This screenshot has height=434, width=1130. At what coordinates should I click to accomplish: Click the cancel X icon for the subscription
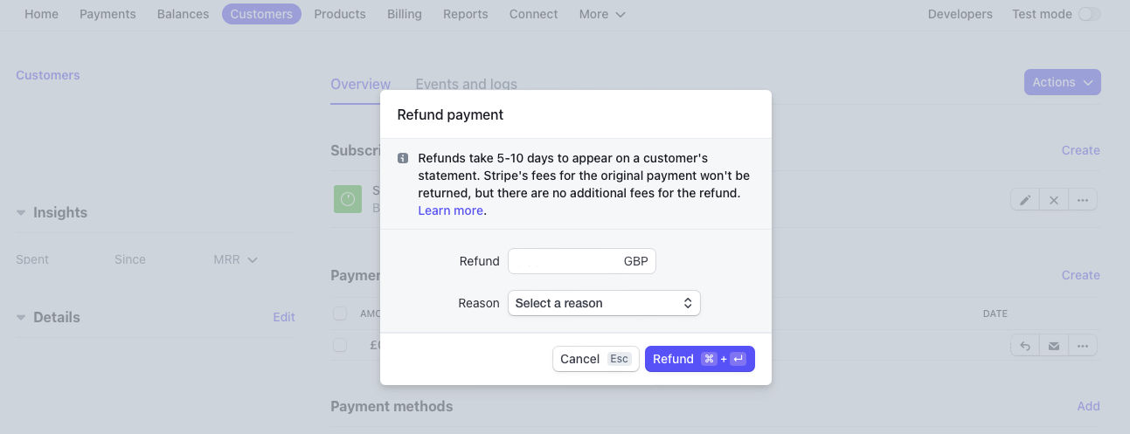pos(1054,200)
